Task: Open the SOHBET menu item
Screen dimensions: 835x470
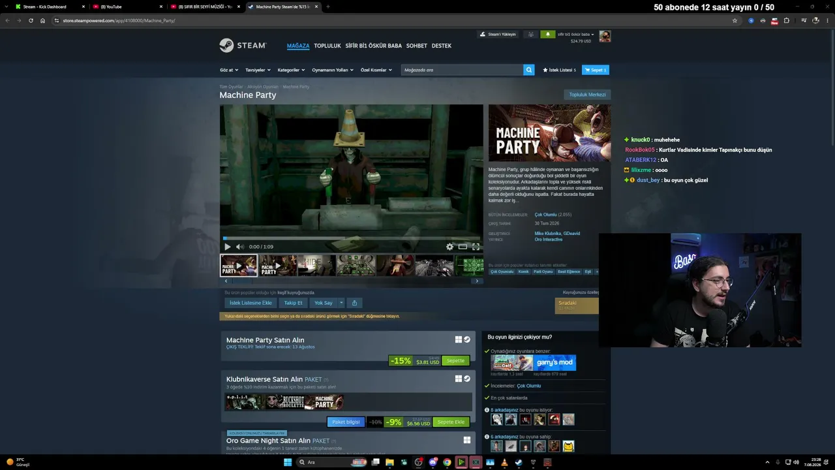Action: [x=417, y=46]
